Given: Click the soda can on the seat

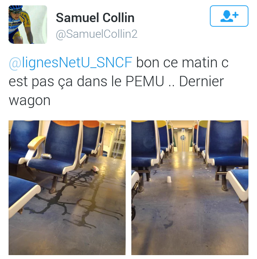Looking at the screenshot, I should 46,156.
